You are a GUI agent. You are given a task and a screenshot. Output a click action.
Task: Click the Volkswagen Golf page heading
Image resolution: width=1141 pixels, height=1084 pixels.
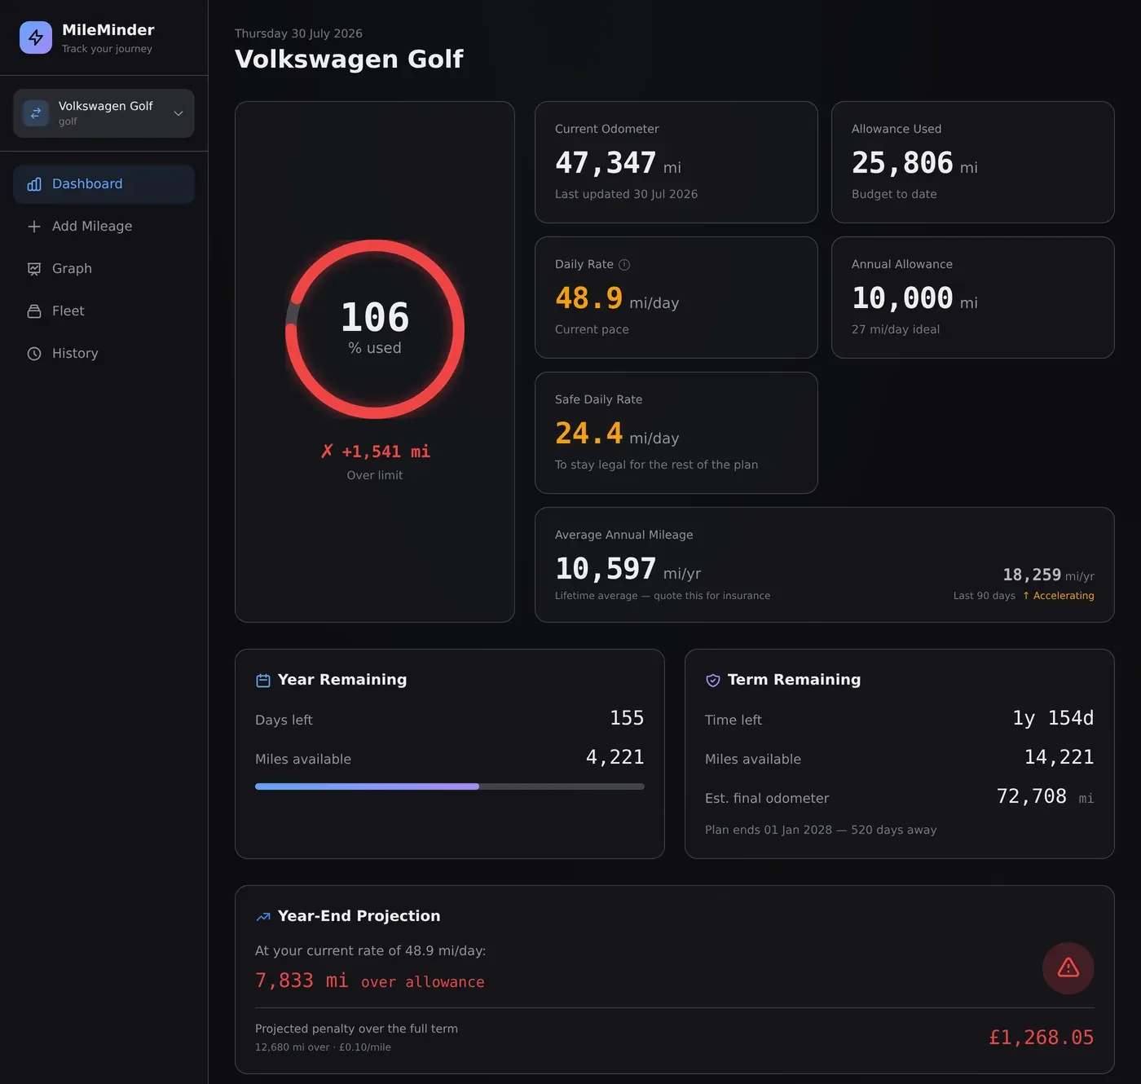pyautogui.click(x=349, y=59)
